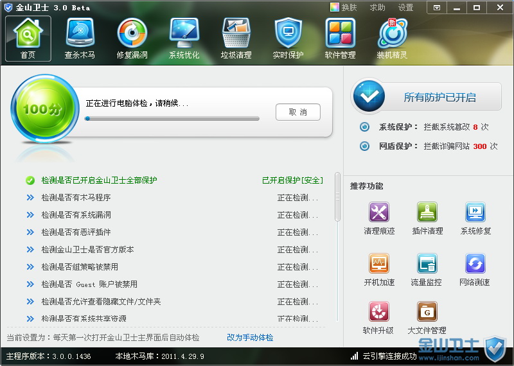Open the title bar dropdown menu button
This screenshot has width=514, height=366.
(437, 8)
